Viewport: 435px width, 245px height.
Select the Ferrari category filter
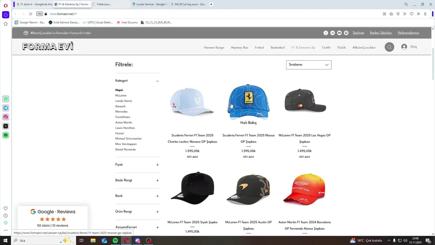(x=120, y=133)
